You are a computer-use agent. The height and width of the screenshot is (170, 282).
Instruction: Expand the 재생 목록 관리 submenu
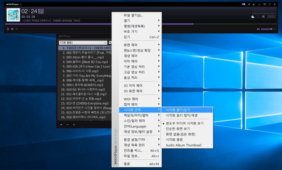click(140, 145)
